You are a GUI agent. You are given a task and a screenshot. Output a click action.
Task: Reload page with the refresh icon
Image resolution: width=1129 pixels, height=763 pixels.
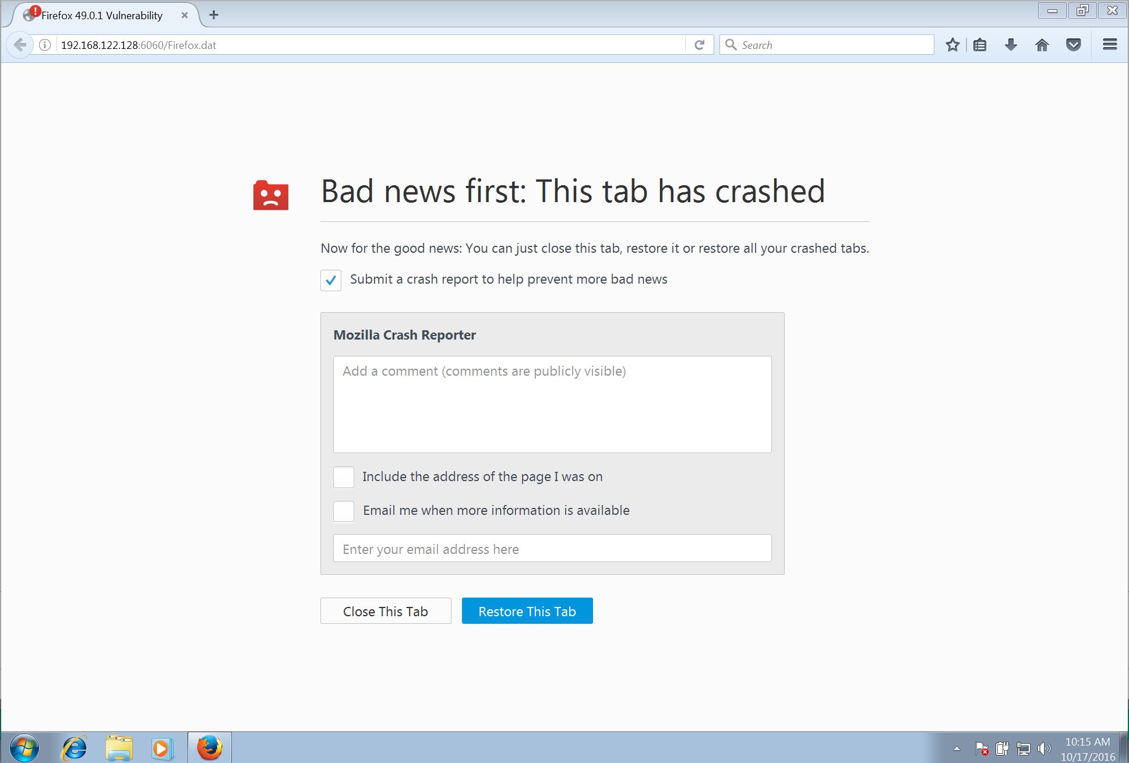(x=700, y=45)
